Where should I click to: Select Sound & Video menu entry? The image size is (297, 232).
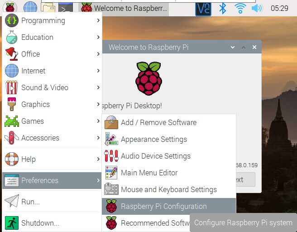[52, 87]
